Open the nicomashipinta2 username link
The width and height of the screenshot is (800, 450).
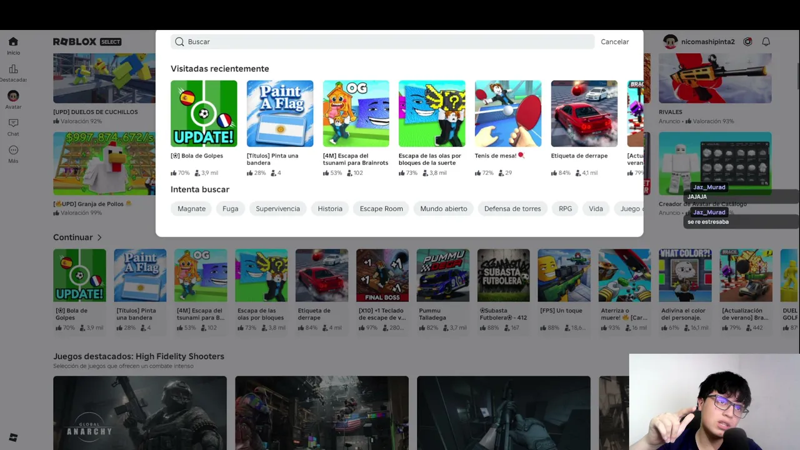point(709,42)
